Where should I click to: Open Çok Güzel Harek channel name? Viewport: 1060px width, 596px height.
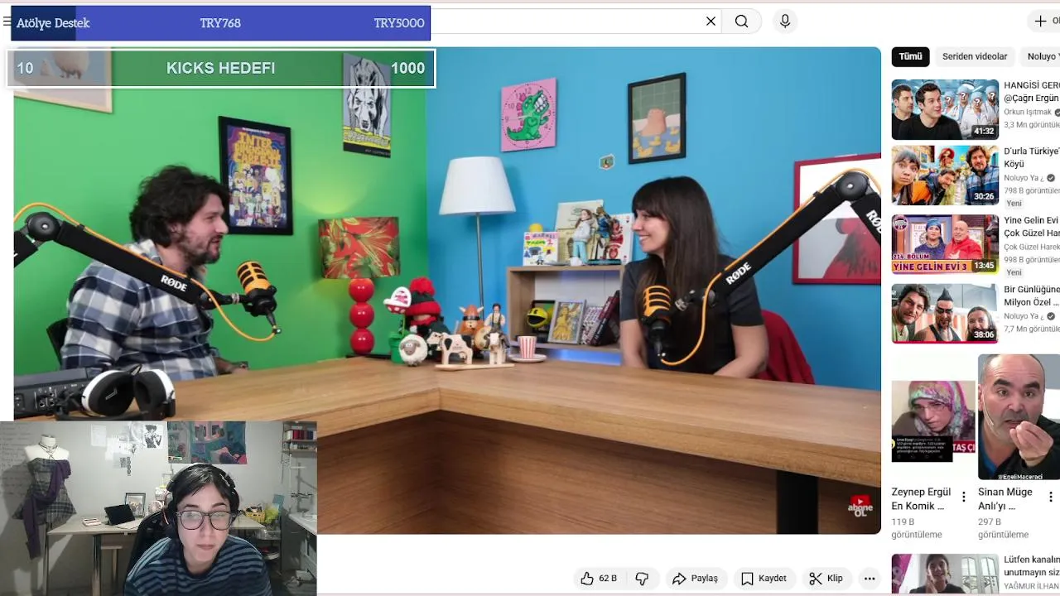click(1032, 247)
